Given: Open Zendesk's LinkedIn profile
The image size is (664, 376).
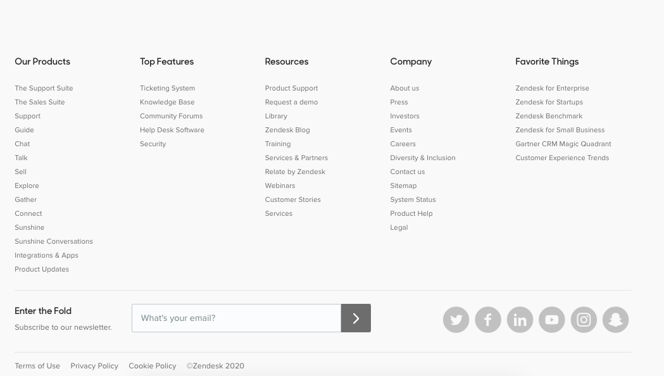Looking at the screenshot, I should pyautogui.click(x=520, y=320).
